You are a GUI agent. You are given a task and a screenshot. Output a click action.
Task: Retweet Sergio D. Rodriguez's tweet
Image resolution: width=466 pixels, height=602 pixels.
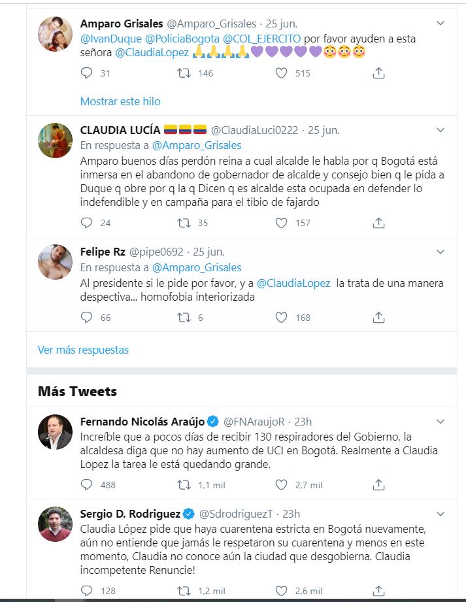point(184,592)
